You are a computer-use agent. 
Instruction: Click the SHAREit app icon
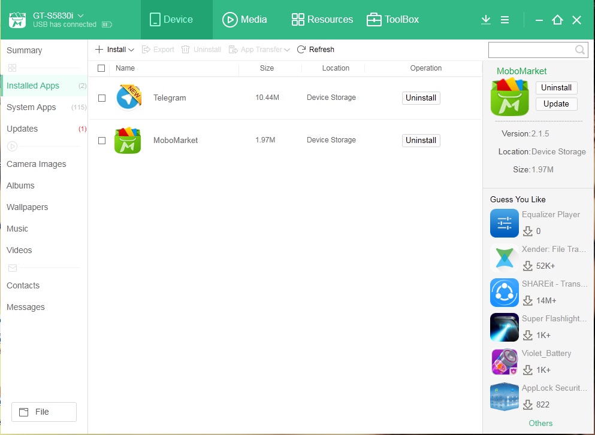coord(505,293)
